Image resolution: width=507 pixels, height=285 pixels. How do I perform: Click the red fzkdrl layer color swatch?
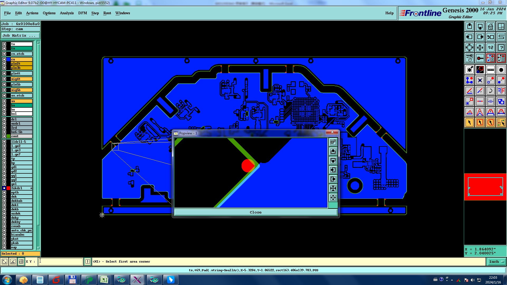coord(8,188)
